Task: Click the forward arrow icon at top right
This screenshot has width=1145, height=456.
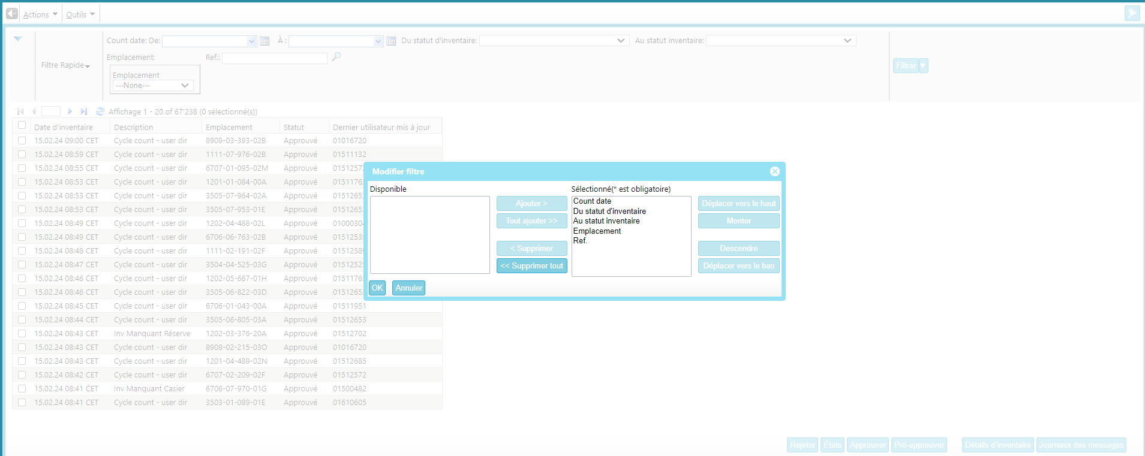Action: (1131, 13)
